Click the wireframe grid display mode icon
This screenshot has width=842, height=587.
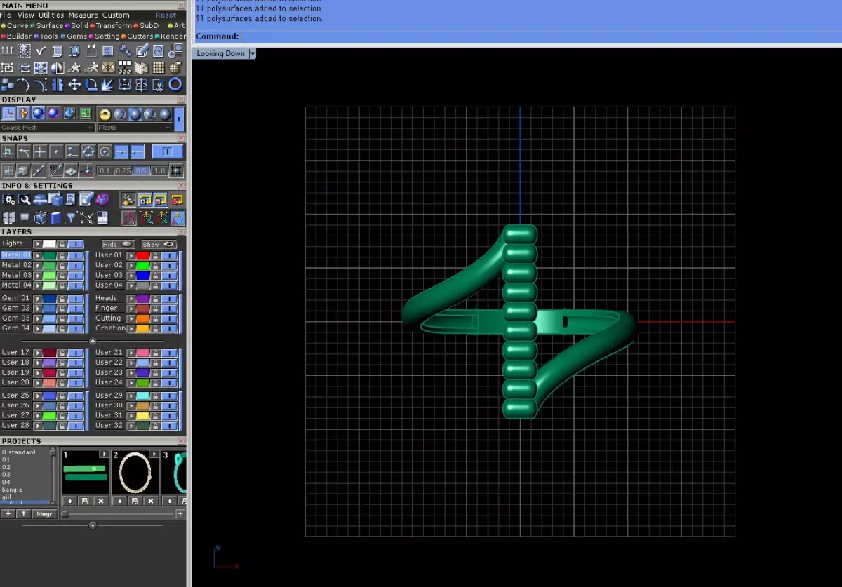8,114
